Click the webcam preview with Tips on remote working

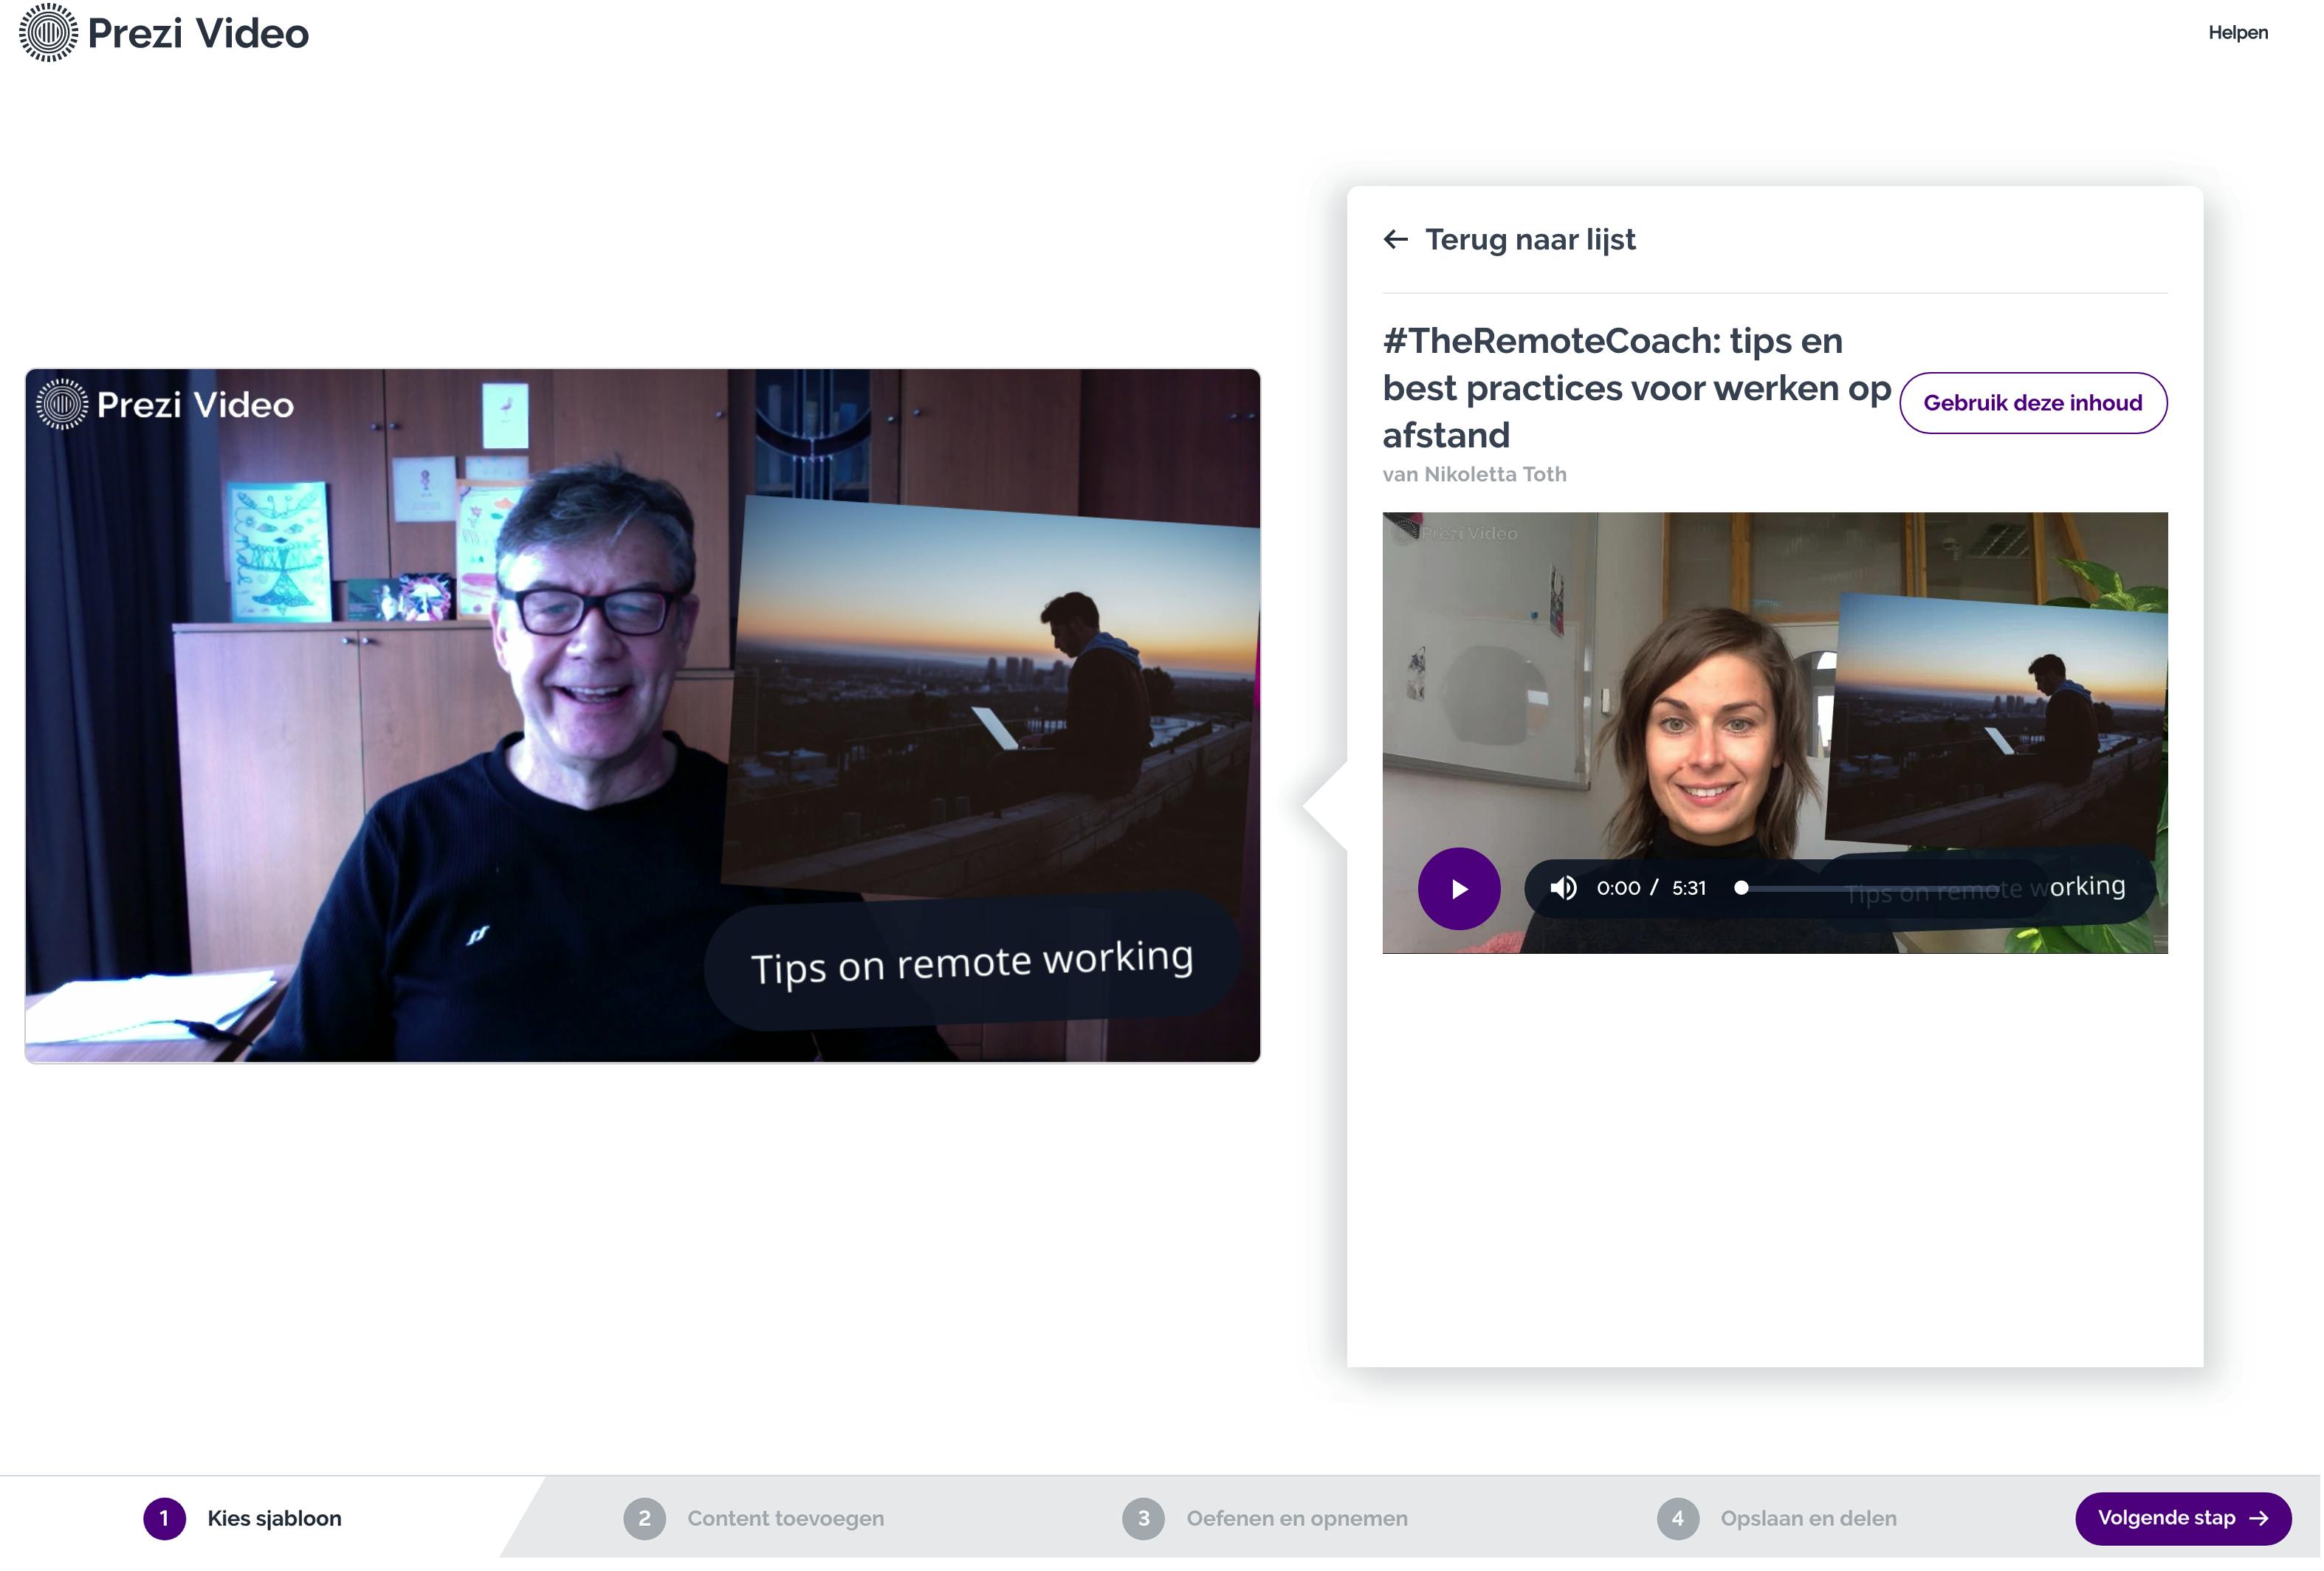(x=642, y=716)
